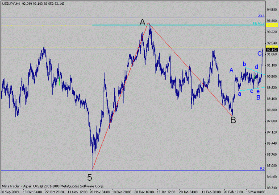Select the large '5' wave label
Viewport: 279px width, 195px height.
pos(90,178)
